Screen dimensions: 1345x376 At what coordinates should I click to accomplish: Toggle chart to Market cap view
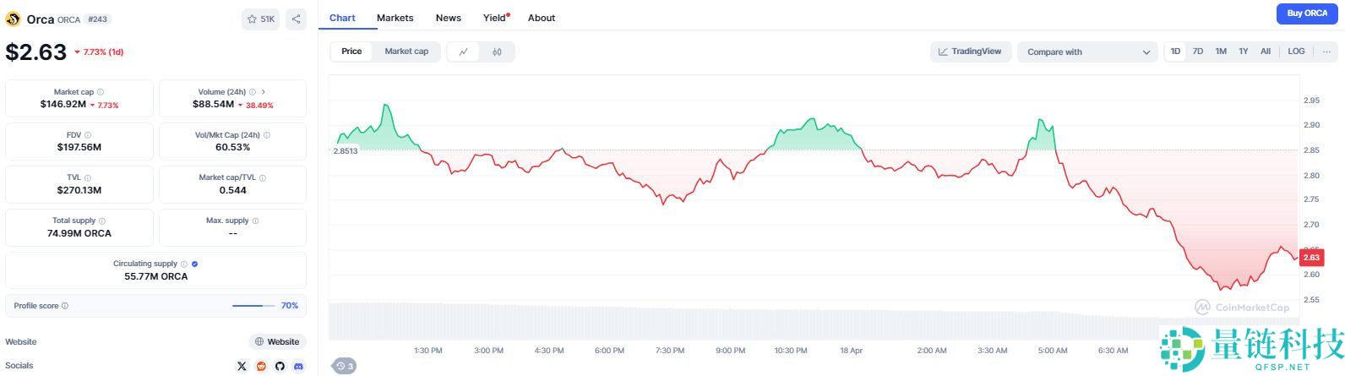(x=406, y=52)
